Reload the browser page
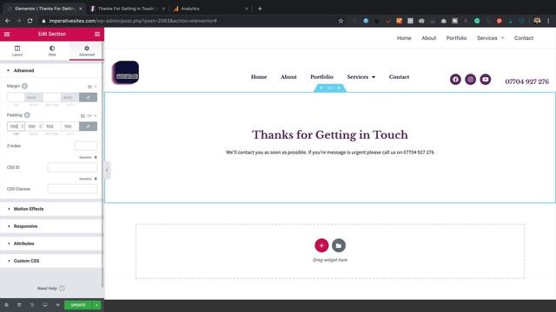 tap(30, 21)
